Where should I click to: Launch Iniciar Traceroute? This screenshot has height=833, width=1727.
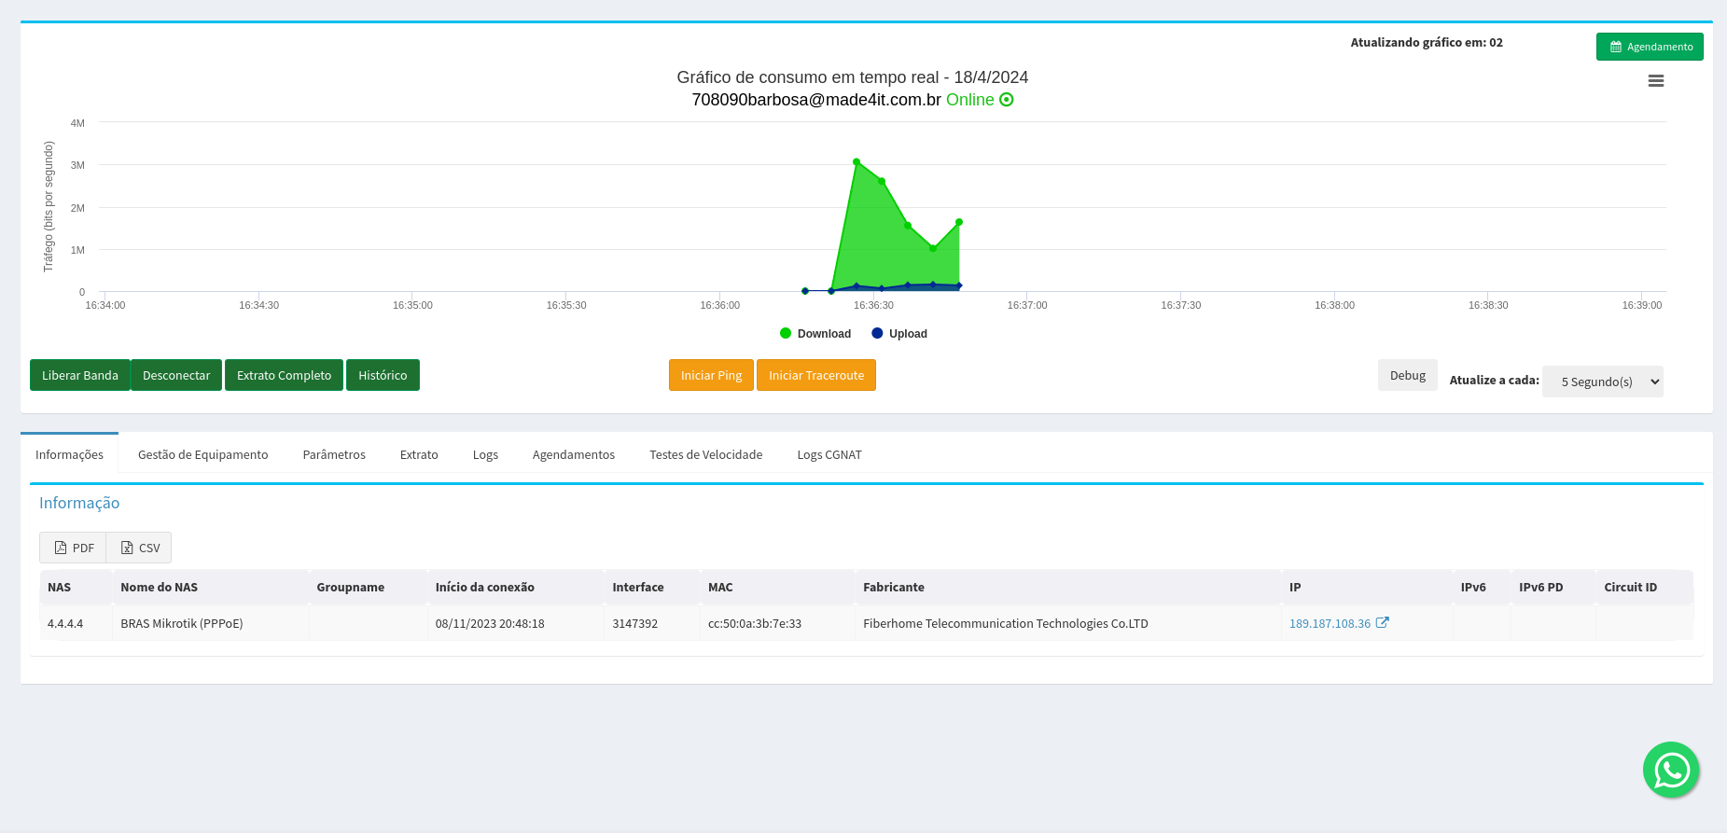click(x=815, y=375)
